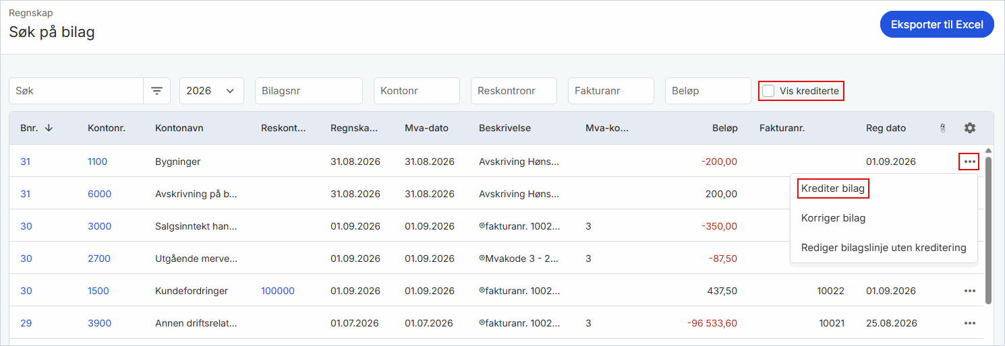
Task: Open account link 3000
Action: pos(99,226)
